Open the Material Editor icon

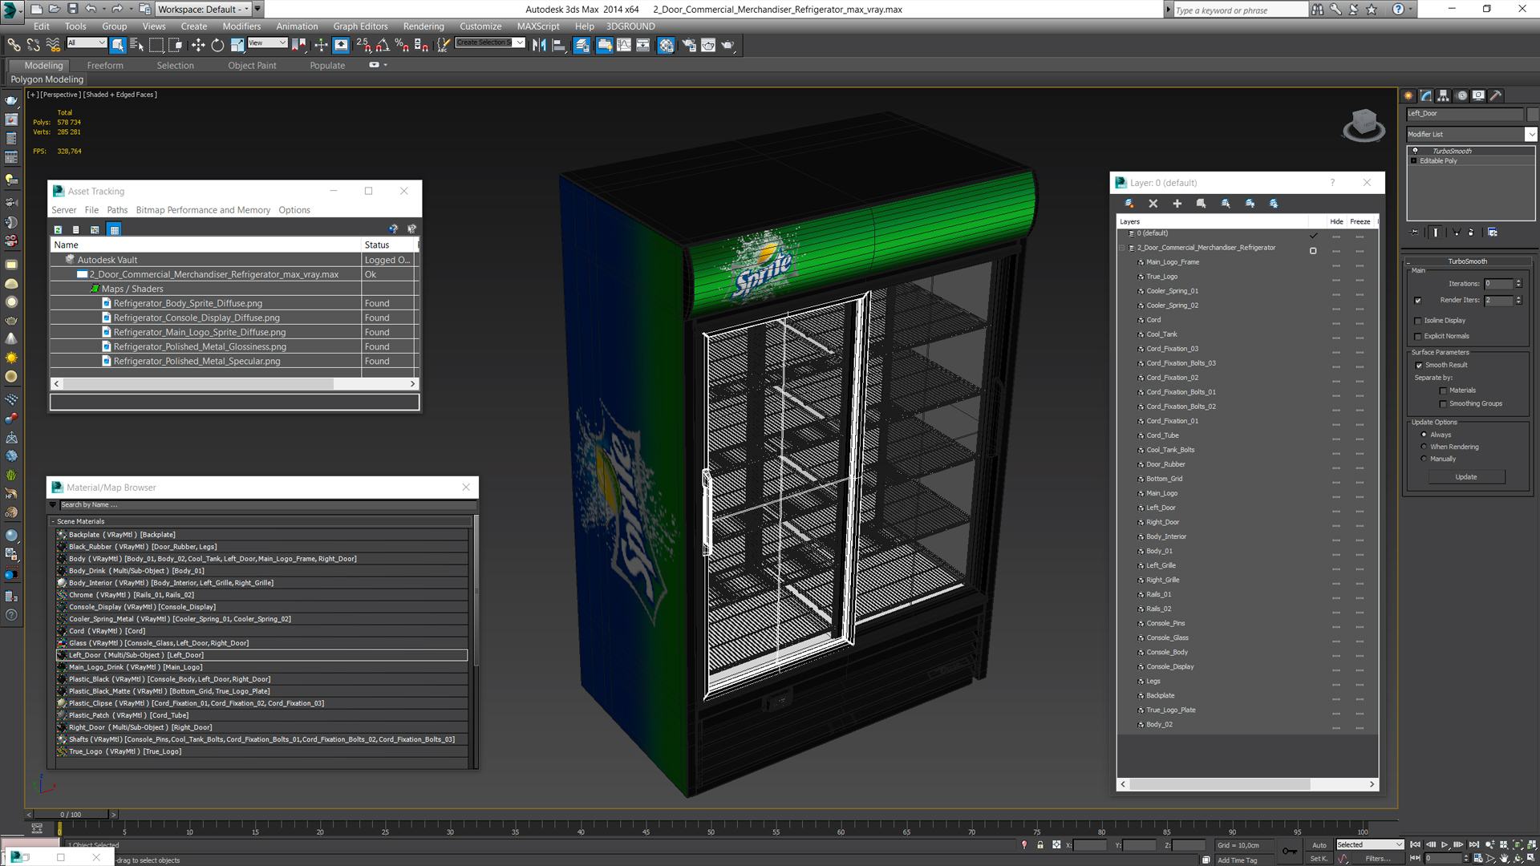[x=667, y=45]
